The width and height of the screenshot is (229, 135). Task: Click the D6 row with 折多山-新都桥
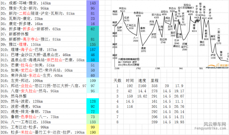click(x=43, y=29)
